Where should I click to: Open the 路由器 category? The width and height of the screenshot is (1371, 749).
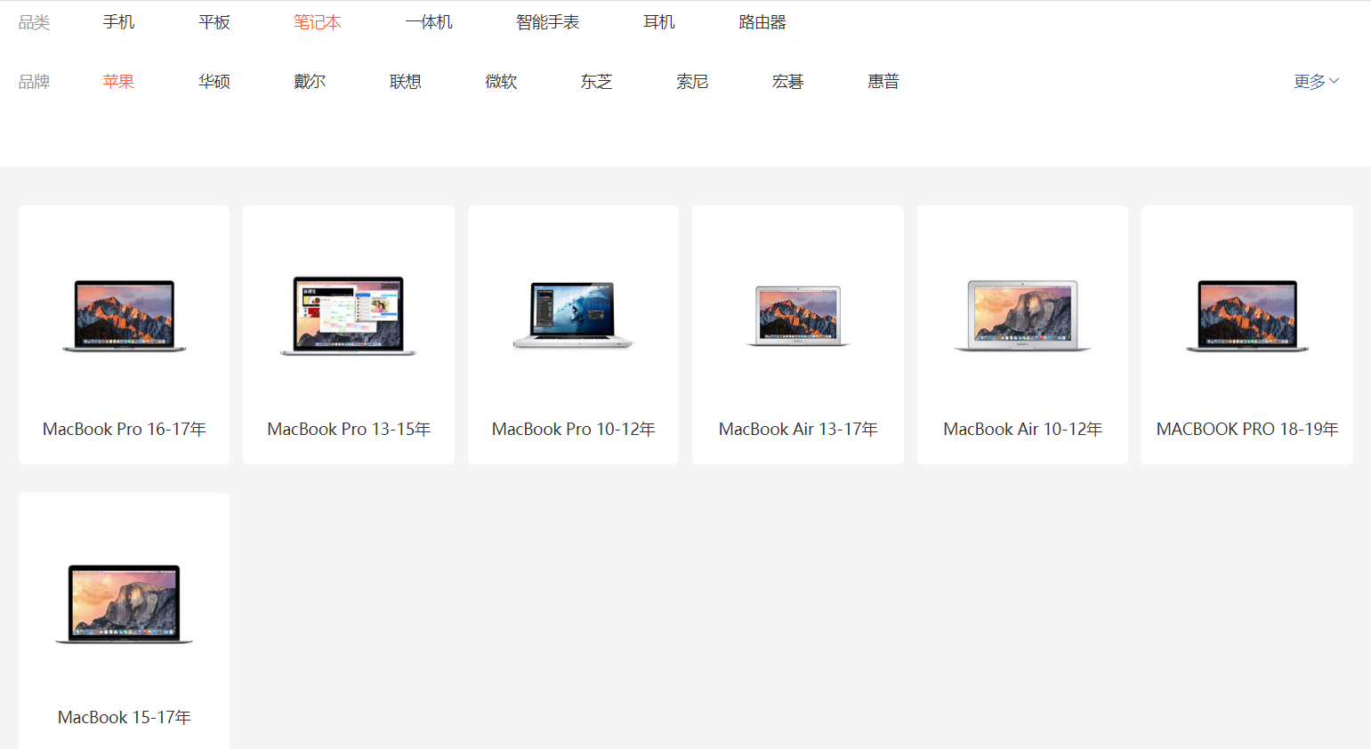pyautogui.click(x=762, y=22)
